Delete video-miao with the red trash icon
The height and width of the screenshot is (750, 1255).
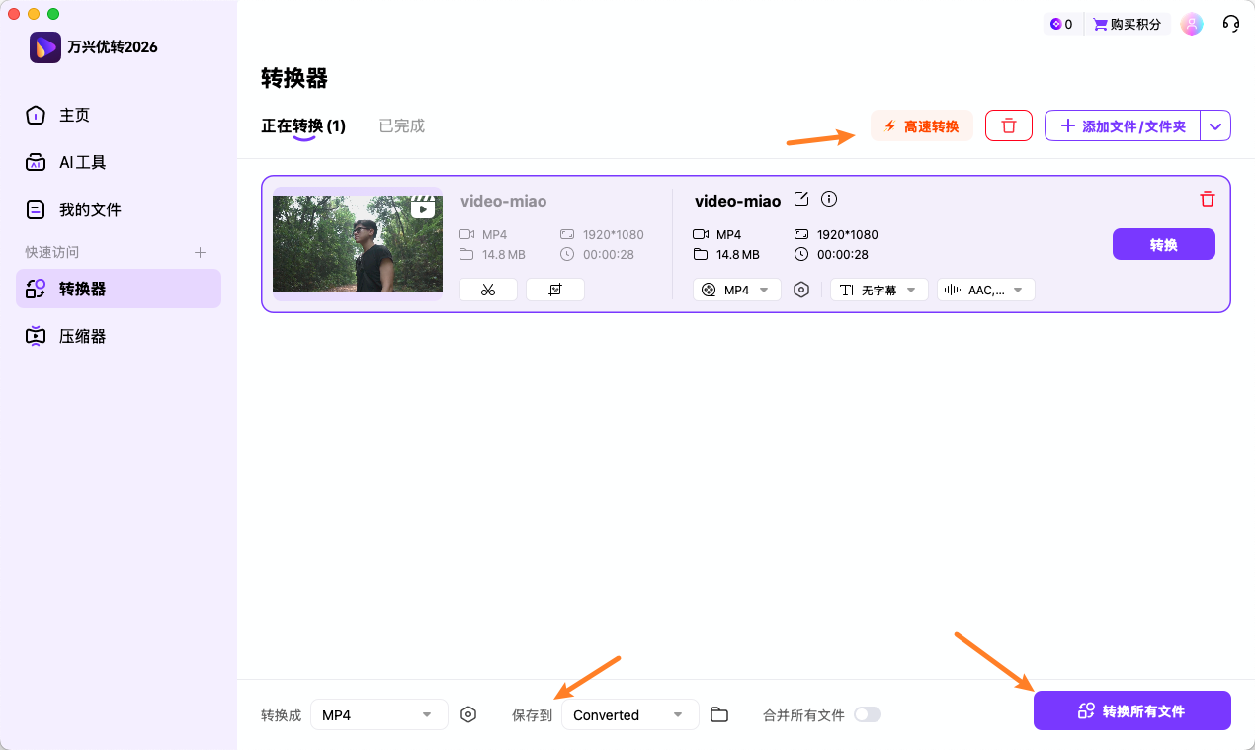(1207, 199)
